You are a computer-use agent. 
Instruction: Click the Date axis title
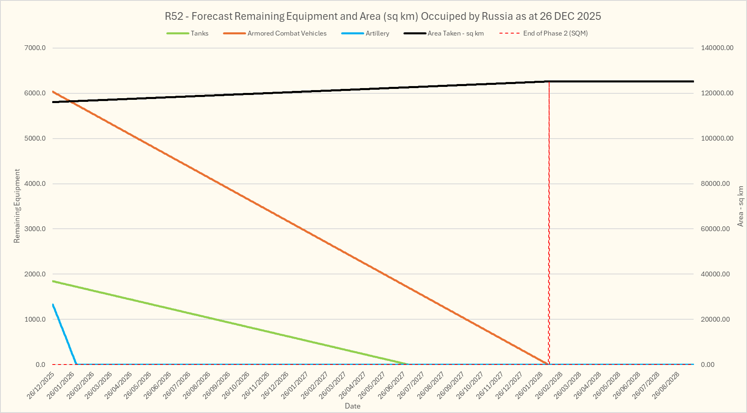click(x=352, y=406)
